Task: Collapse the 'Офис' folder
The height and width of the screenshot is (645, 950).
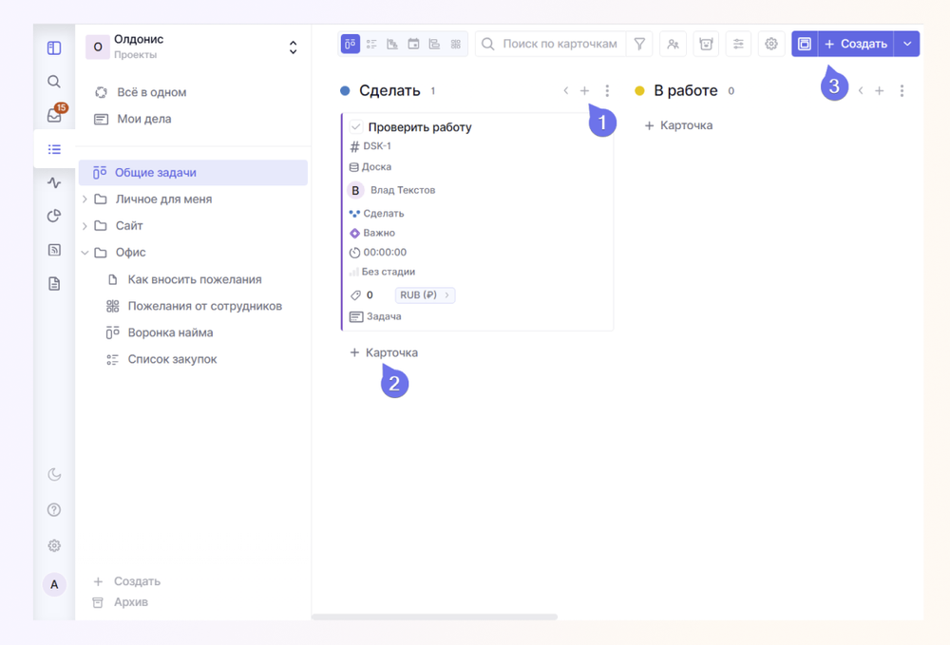Action: click(85, 253)
